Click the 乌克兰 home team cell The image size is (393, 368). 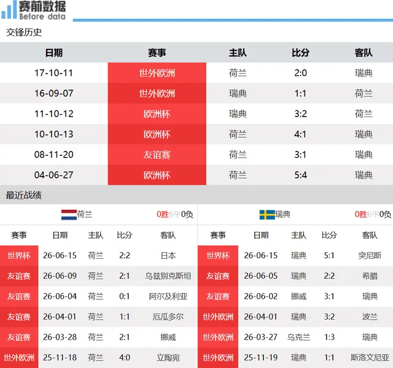tap(298, 337)
